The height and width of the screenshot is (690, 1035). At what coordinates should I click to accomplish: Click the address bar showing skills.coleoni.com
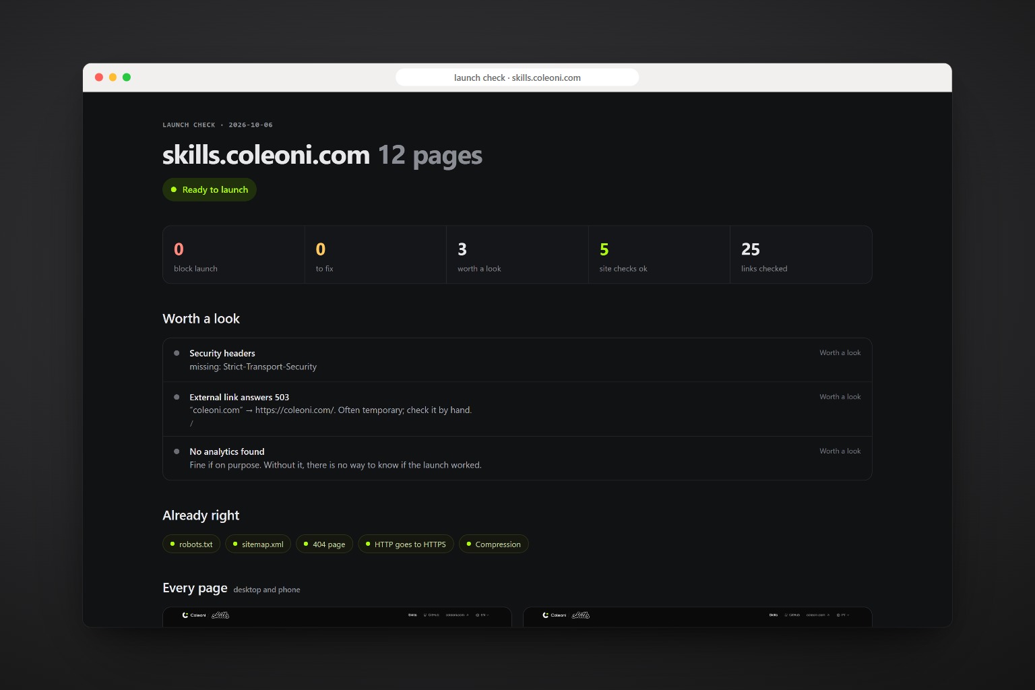point(517,77)
